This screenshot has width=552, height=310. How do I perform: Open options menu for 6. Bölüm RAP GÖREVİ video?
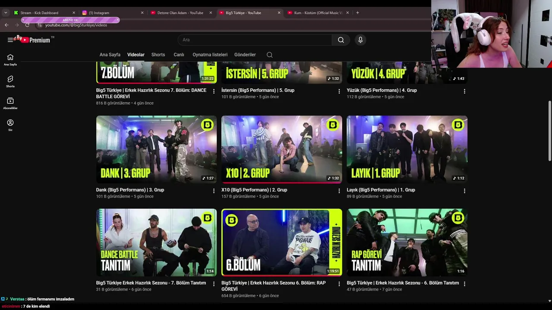coord(339,284)
